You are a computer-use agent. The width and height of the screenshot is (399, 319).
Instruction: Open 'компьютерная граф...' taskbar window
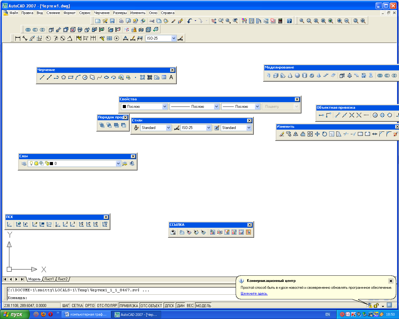[85, 314]
